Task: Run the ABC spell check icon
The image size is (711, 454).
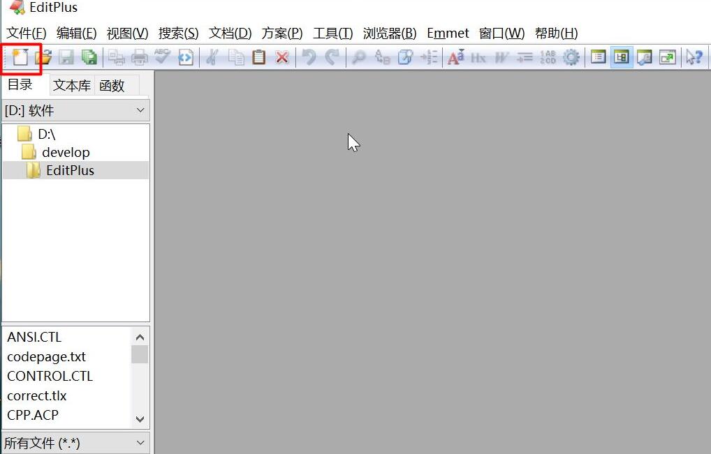Action: tap(162, 57)
